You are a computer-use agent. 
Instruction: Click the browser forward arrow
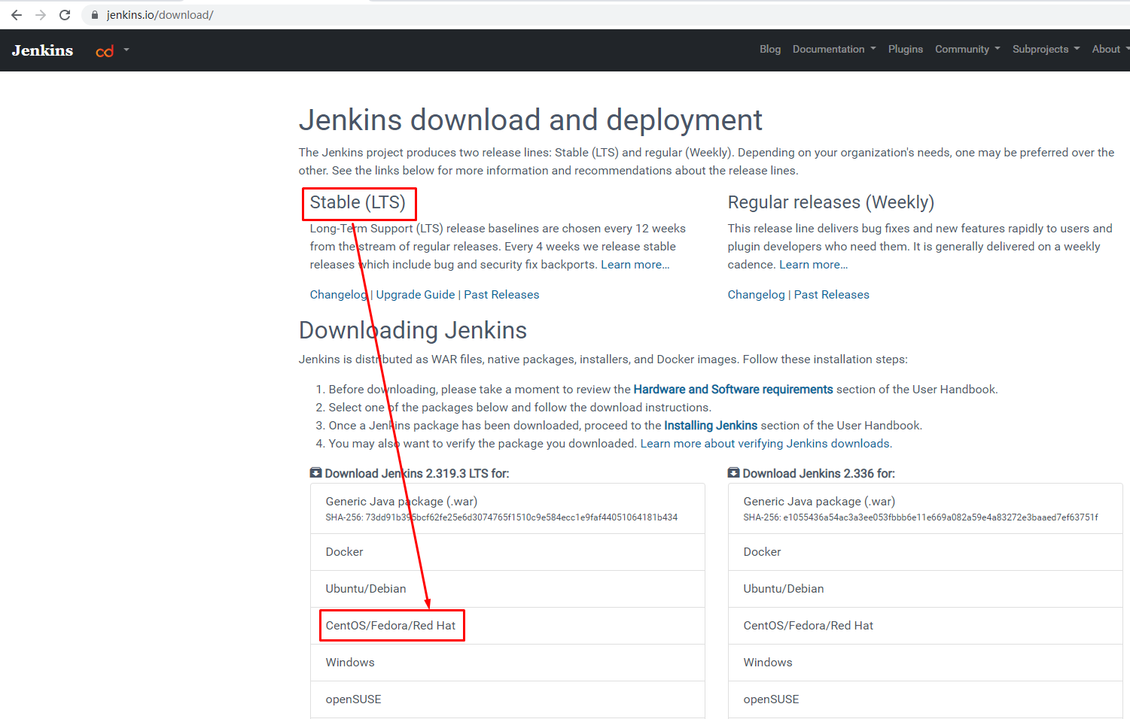41,15
